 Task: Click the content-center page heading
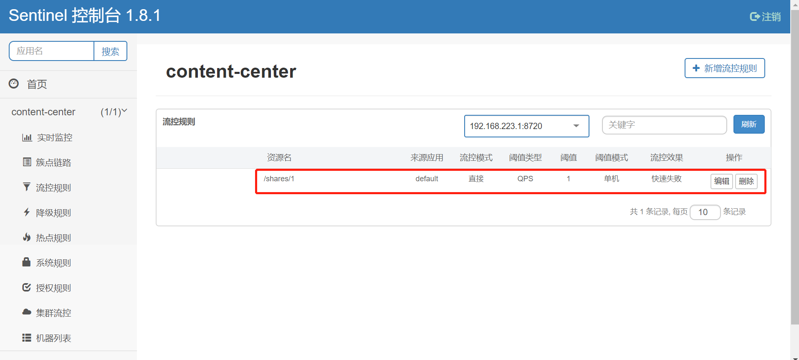click(231, 71)
